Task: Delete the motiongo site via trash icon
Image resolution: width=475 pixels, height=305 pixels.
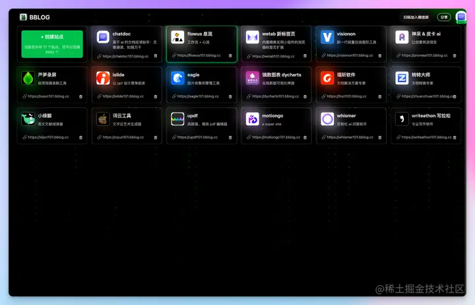Action: pos(305,138)
